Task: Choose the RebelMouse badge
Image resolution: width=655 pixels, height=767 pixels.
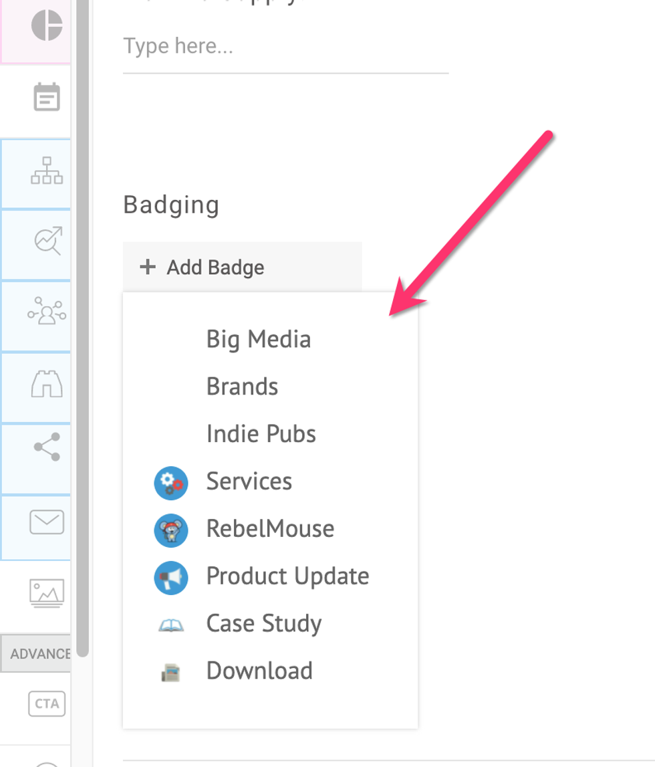Action: pos(270,529)
